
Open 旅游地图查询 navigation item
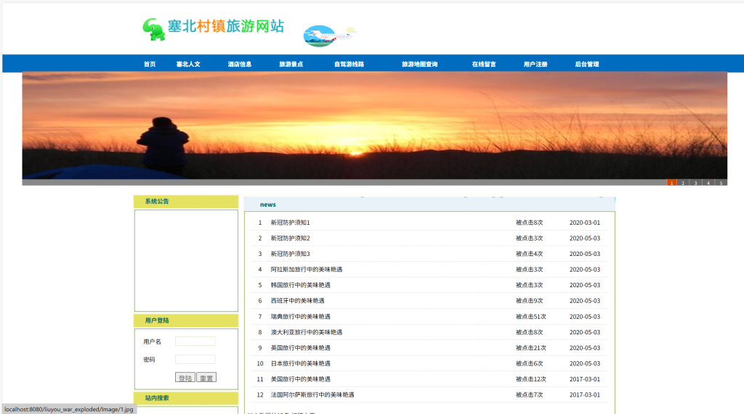(x=420, y=65)
